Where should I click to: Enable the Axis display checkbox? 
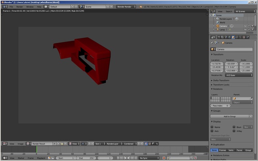(x=212, y=131)
